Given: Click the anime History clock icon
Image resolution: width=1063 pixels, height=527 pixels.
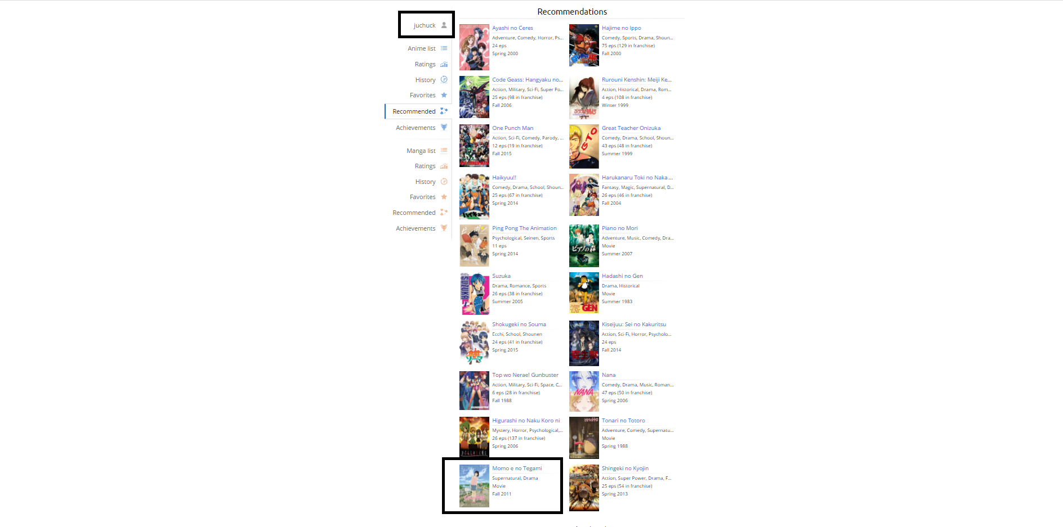Looking at the screenshot, I should [444, 80].
